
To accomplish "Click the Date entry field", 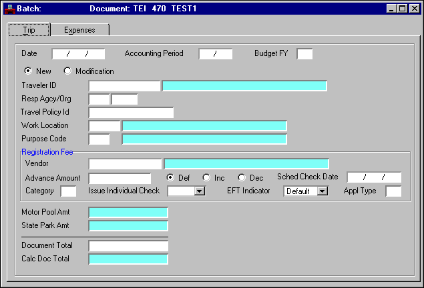I will click(x=78, y=54).
